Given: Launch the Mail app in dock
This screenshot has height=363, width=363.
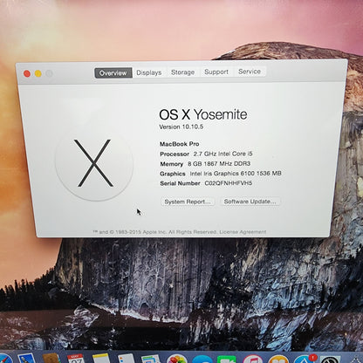Looking at the screenshot, I should point(27,359).
